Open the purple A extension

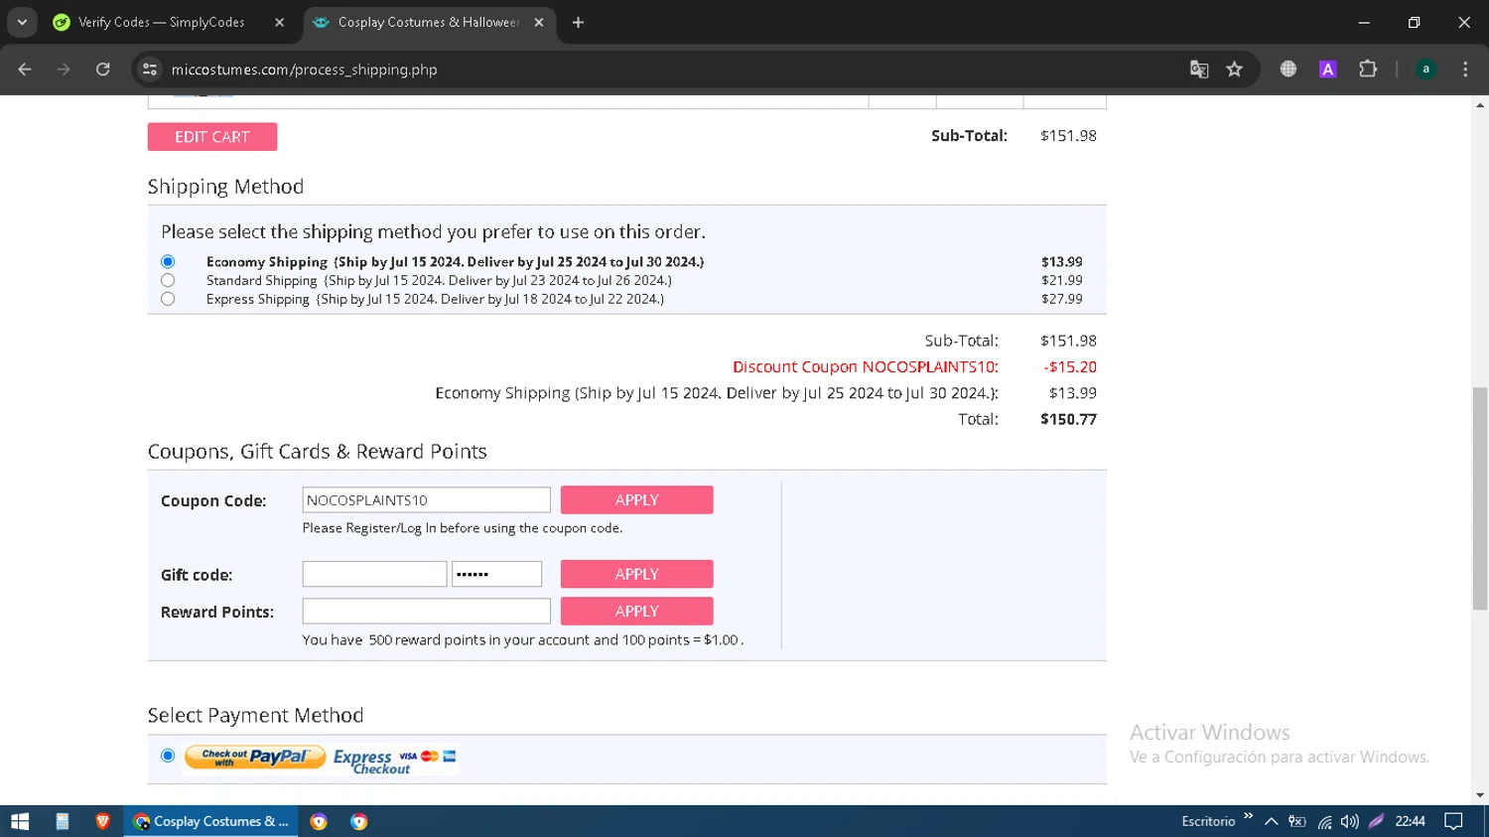[x=1327, y=70]
